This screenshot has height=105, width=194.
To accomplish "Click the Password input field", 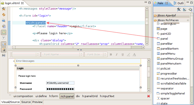I will pyautogui.click(x=60, y=89).
